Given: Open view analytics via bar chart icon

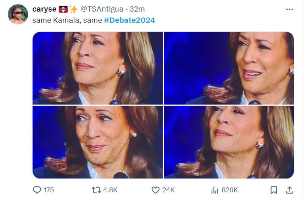Looking at the screenshot, I should pos(215,190).
